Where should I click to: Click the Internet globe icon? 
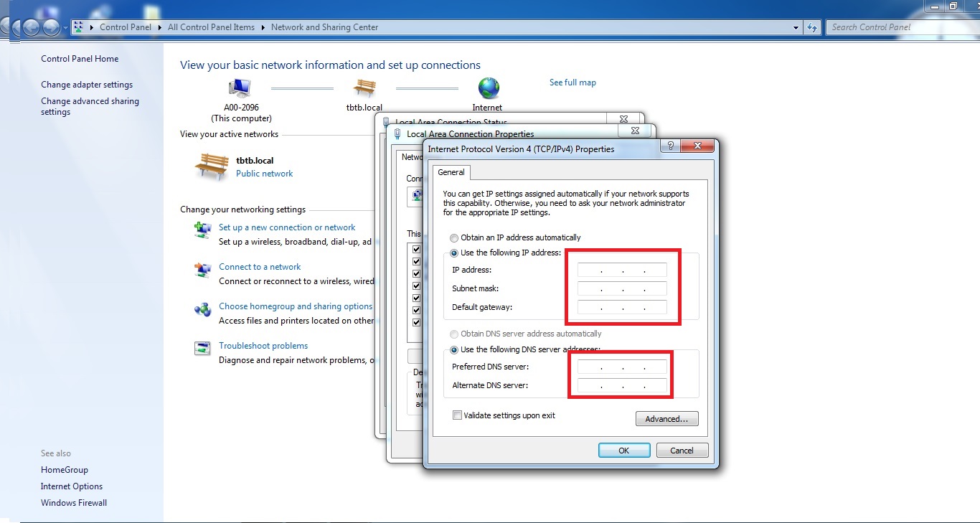488,88
